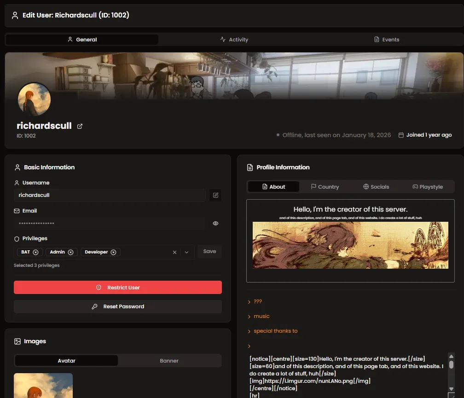Remove the Developer privilege tag
464x398 pixels.
[113, 252]
